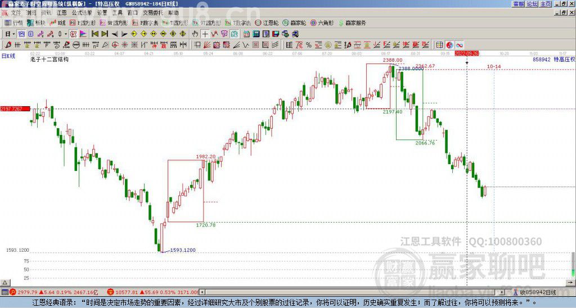Click the 老子十二宫结构 indicator title

click(x=49, y=59)
